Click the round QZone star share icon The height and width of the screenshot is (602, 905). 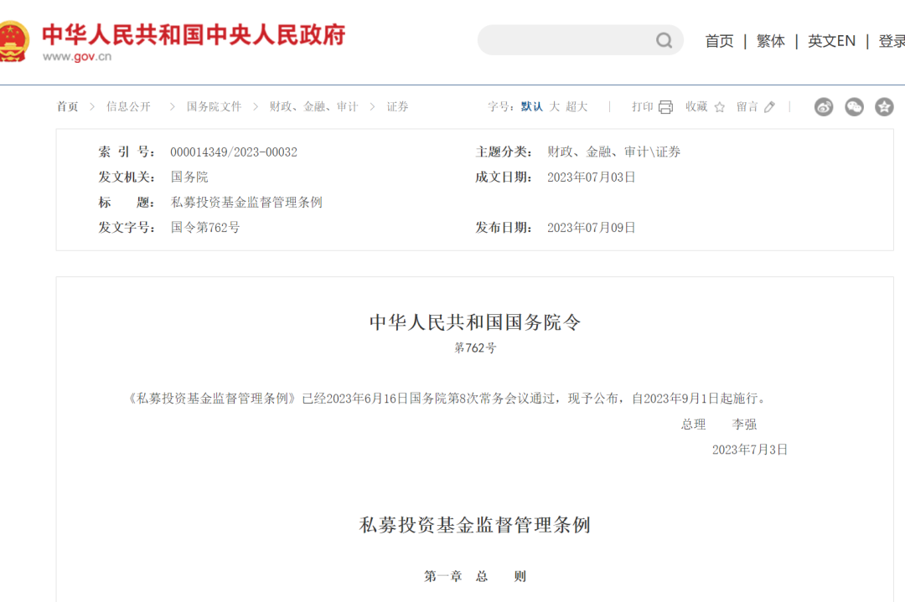pos(884,107)
